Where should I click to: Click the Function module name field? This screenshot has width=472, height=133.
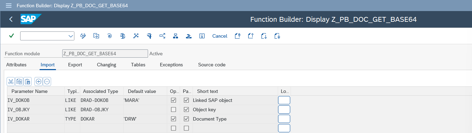coord(105,54)
